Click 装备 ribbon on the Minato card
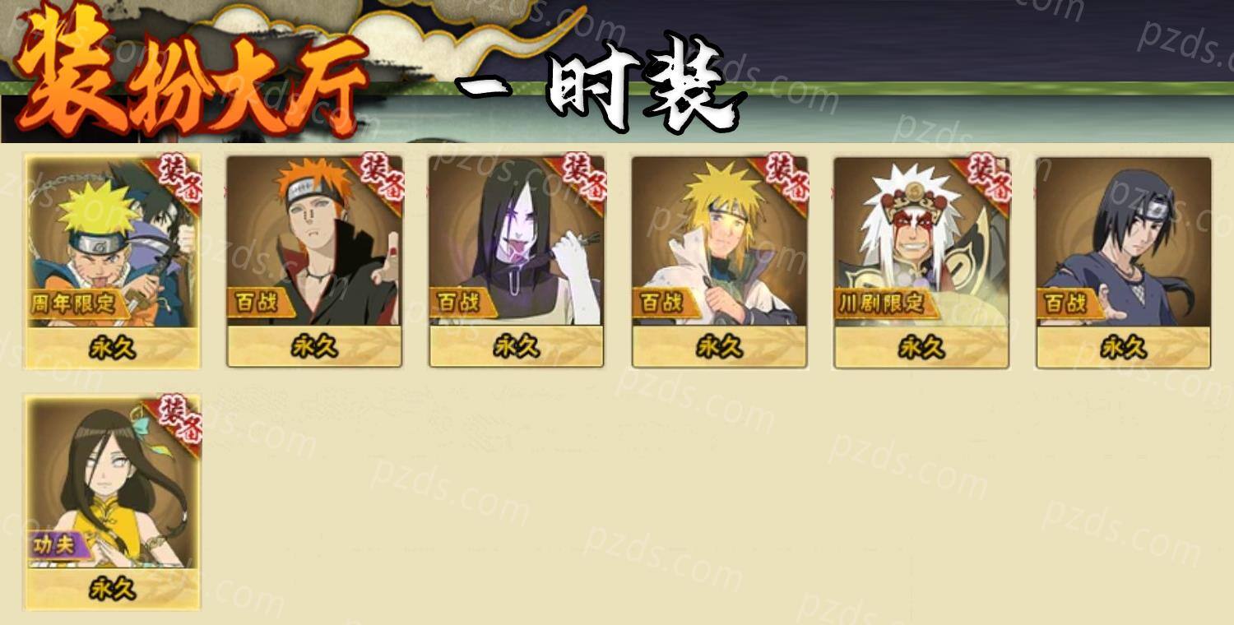Image resolution: width=1234 pixels, height=625 pixels. 783,175
